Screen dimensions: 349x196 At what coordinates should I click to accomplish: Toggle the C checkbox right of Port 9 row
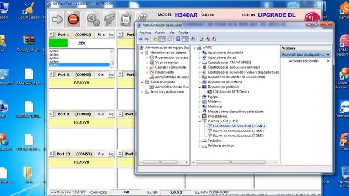pos(120,114)
